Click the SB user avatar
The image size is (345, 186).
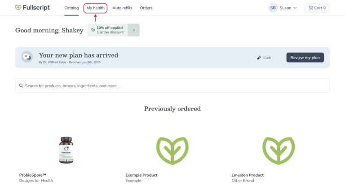coord(273,8)
